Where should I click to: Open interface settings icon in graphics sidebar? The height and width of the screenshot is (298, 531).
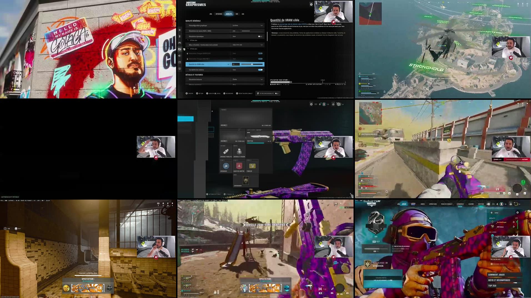[x=179, y=62]
